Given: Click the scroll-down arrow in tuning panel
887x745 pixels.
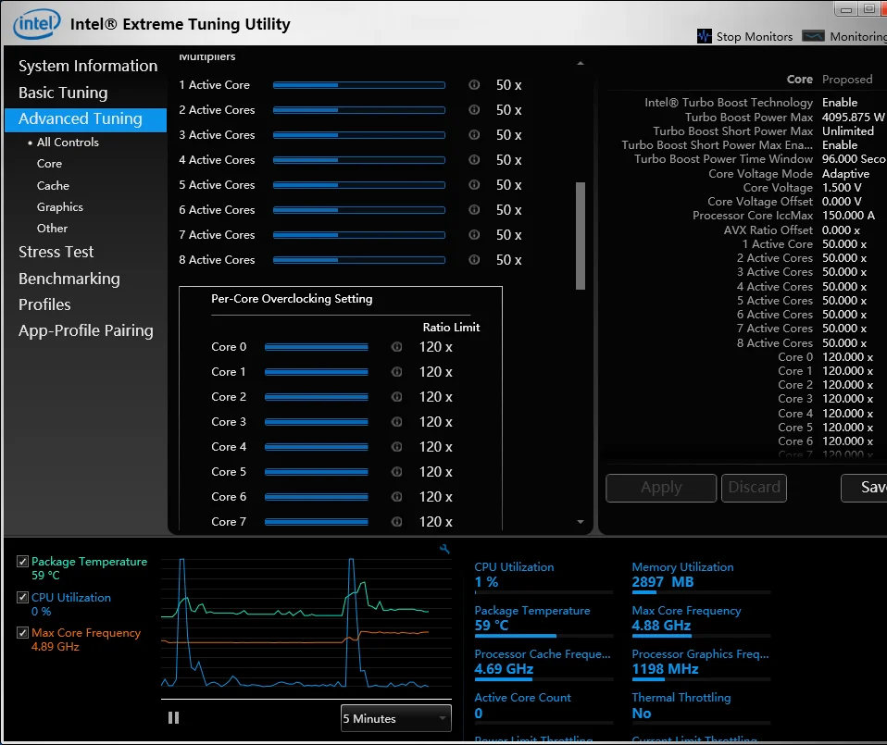Looking at the screenshot, I should pos(581,522).
